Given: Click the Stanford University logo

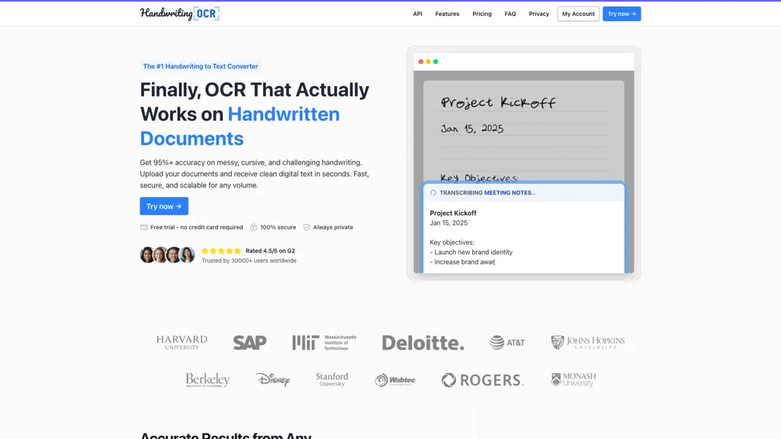Looking at the screenshot, I should click(x=332, y=380).
